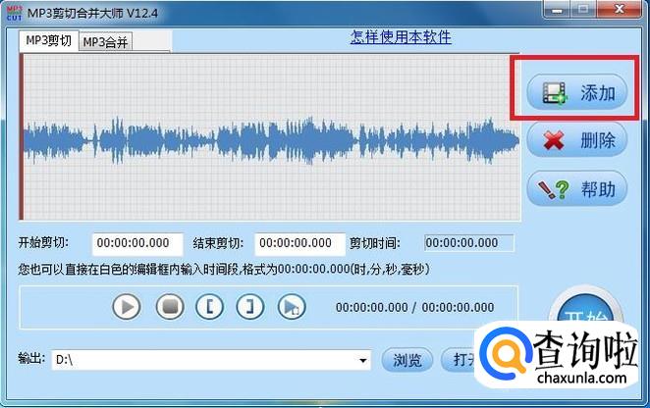Open the 怎样使用本软件 link

[x=401, y=37]
